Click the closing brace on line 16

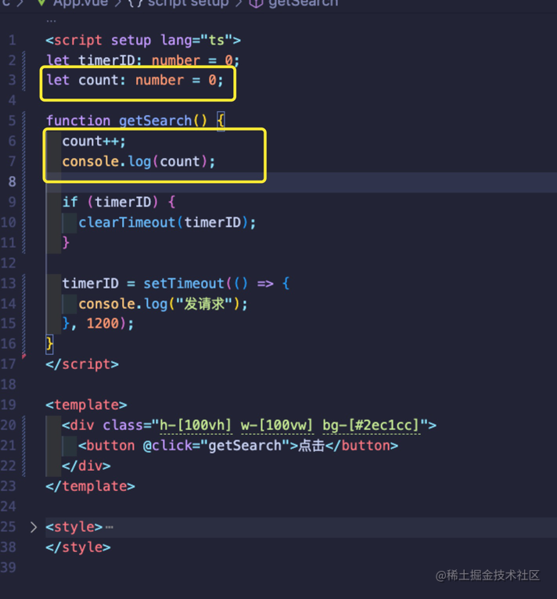49,344
